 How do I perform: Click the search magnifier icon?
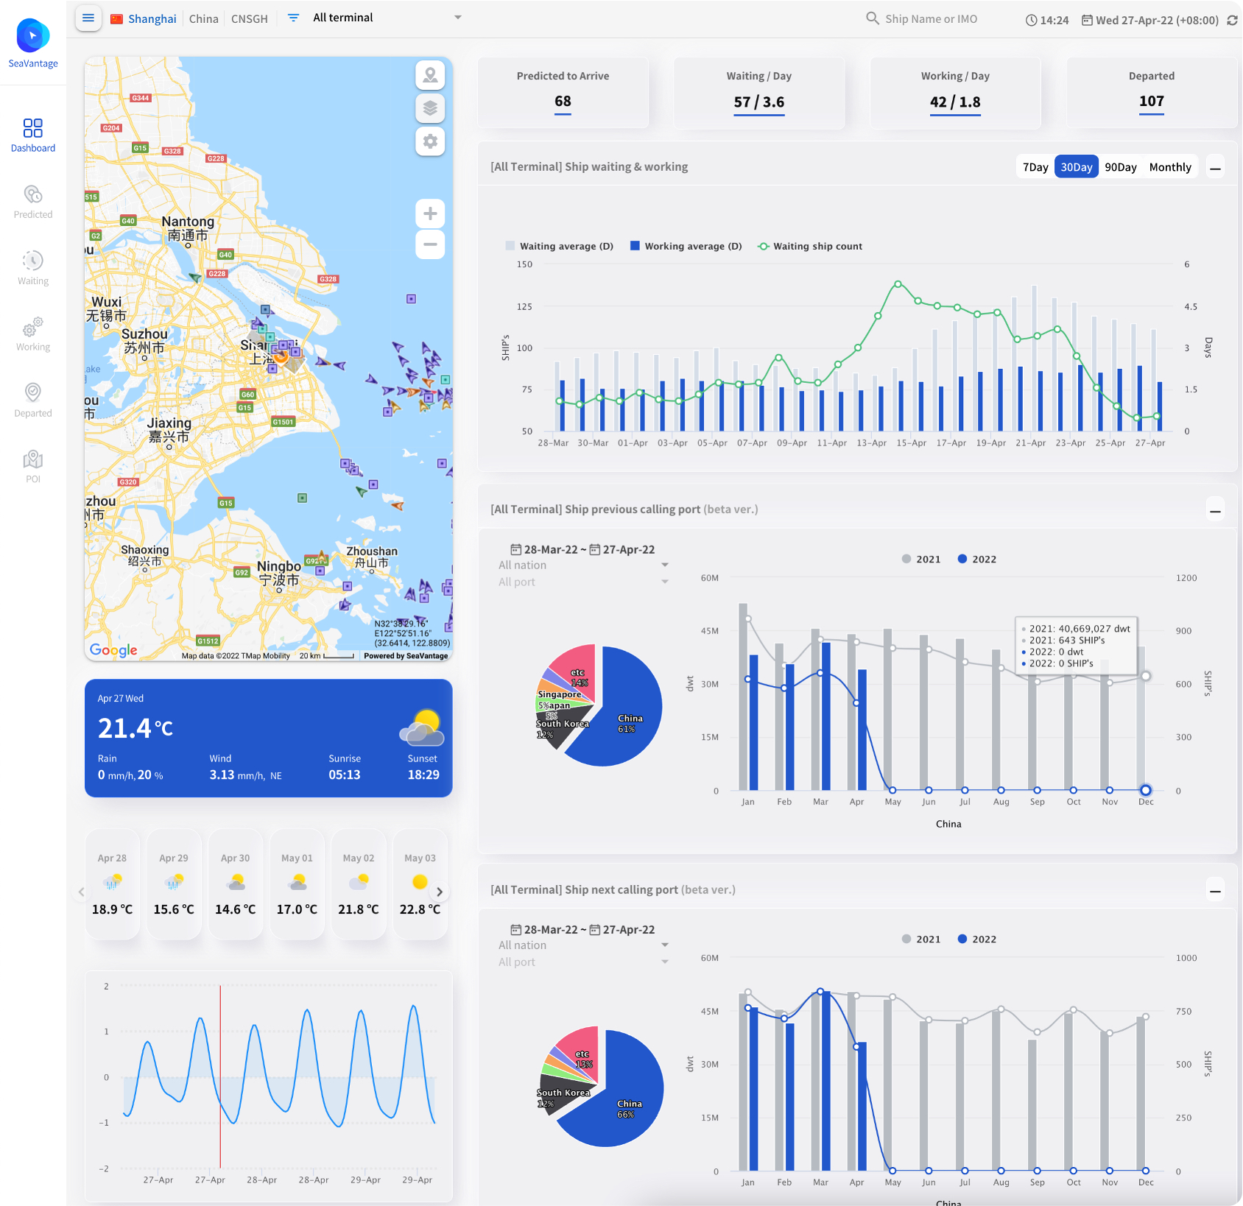click(873, 18)
